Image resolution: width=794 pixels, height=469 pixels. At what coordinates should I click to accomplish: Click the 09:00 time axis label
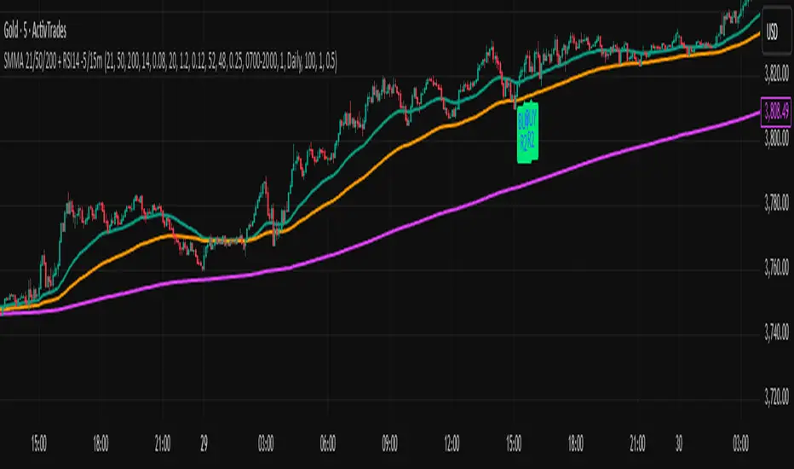(389, 444)
